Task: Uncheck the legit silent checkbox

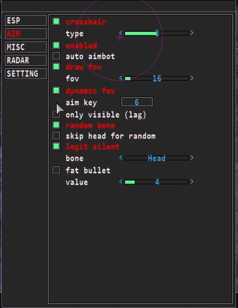Action: click(x=56, y=146)
